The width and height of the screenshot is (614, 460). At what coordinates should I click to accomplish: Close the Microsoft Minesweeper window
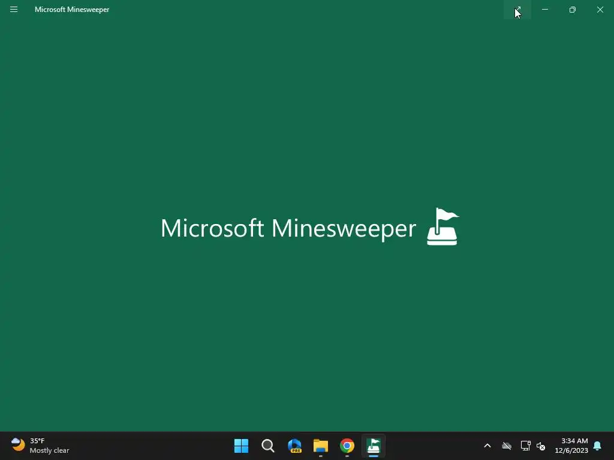[x=600, y=10]
